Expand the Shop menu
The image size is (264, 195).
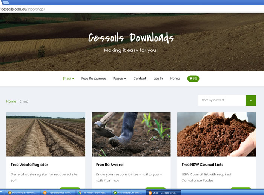[x=68, y=79]
